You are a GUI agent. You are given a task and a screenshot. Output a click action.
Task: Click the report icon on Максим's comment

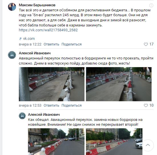pyautogui.click(x=151, y=5)
